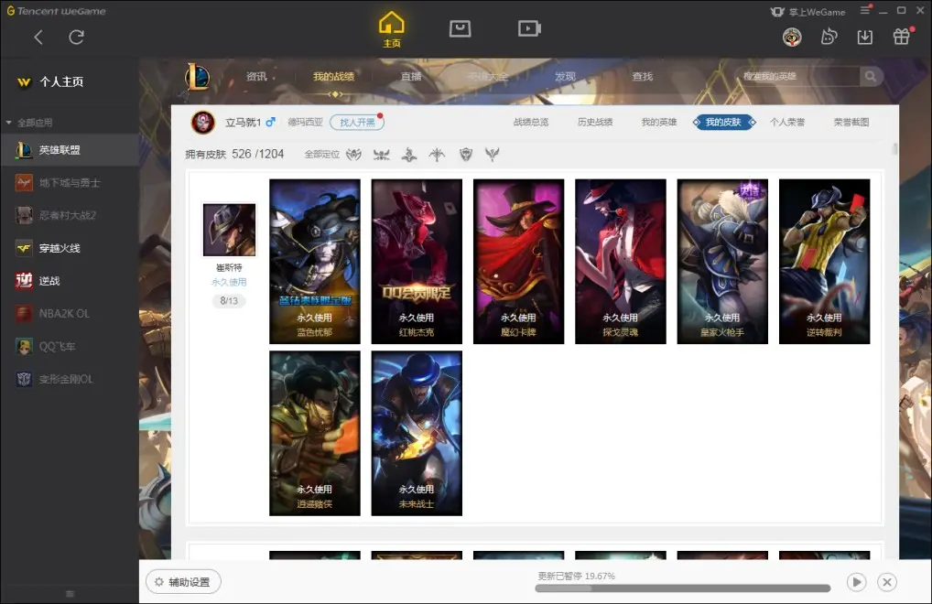This screenshot has width=932, height=604.
Task: Refresh the page with reload icon
Action: click(76, 38)
